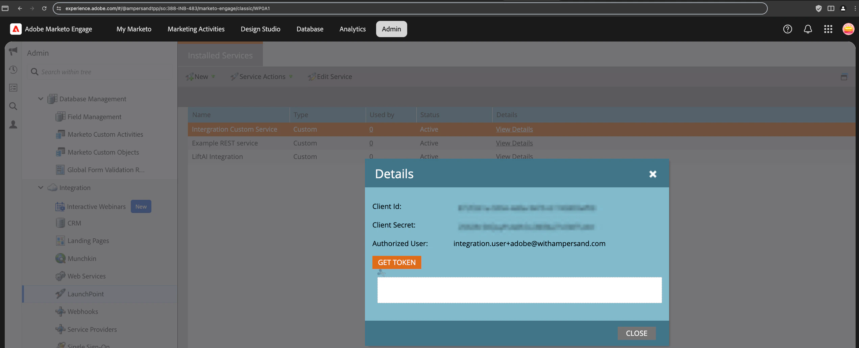Image resolution: width=859 pixels, height=348 pixels.
Task: Open the browser side panel icon
Action: tap(831, 8)
